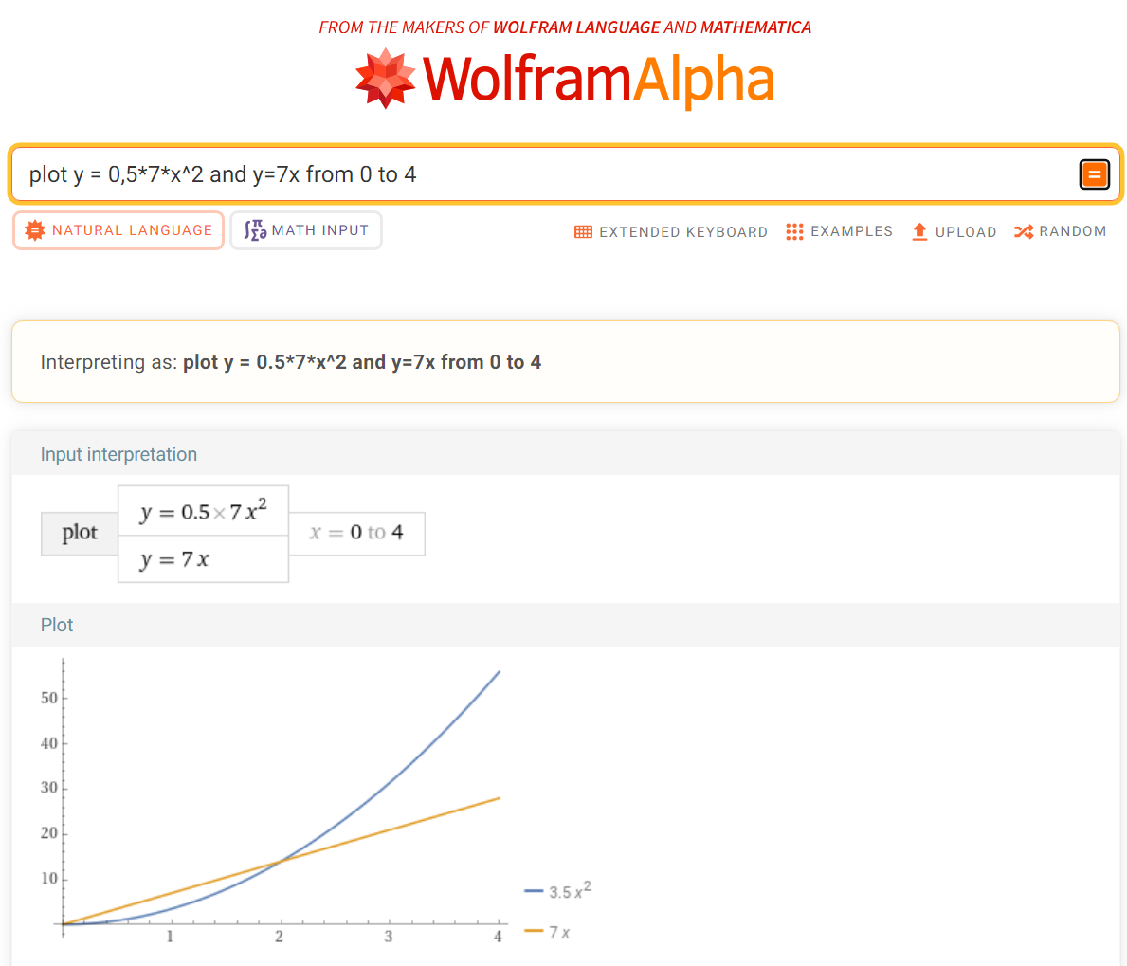Click the '3.5 x²' legend label
Image resolution: width=1127 pixels, height=966 pixels.
point(570,890)
